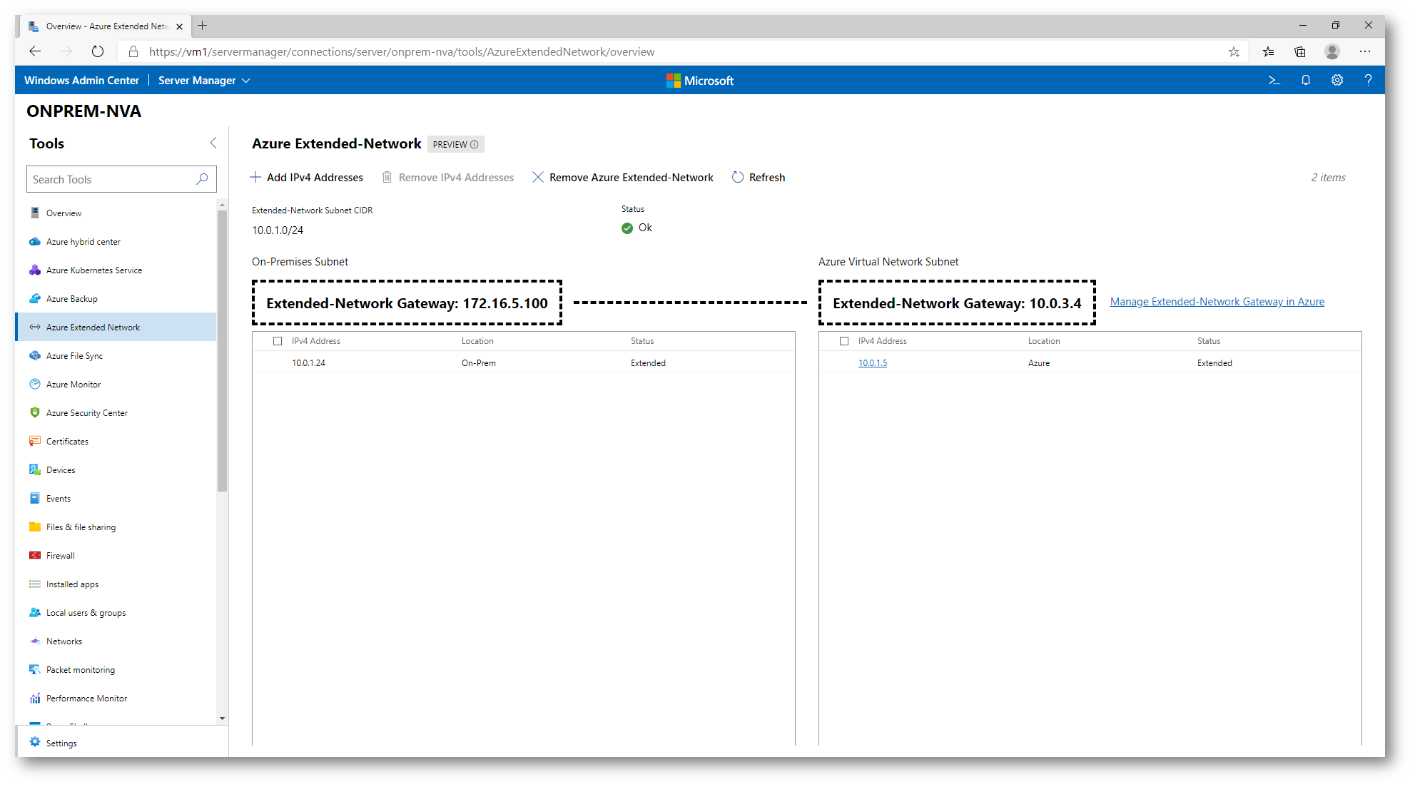Click the Performance Monitor chart icon
Image resolution: width=1415 pixels, height=787 pixels.
coord(35,698)
